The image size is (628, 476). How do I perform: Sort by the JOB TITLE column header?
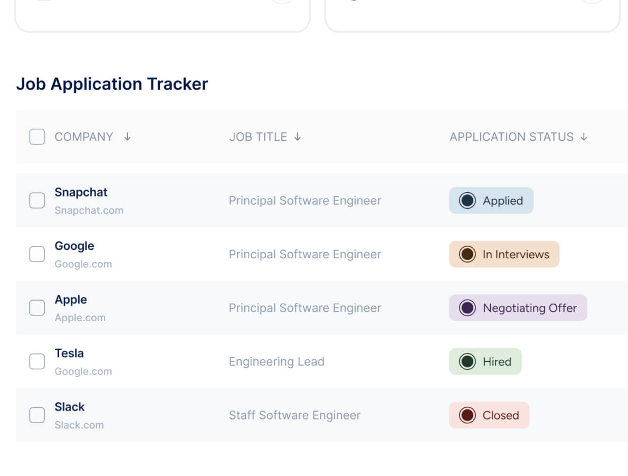(x=258, y=137)
